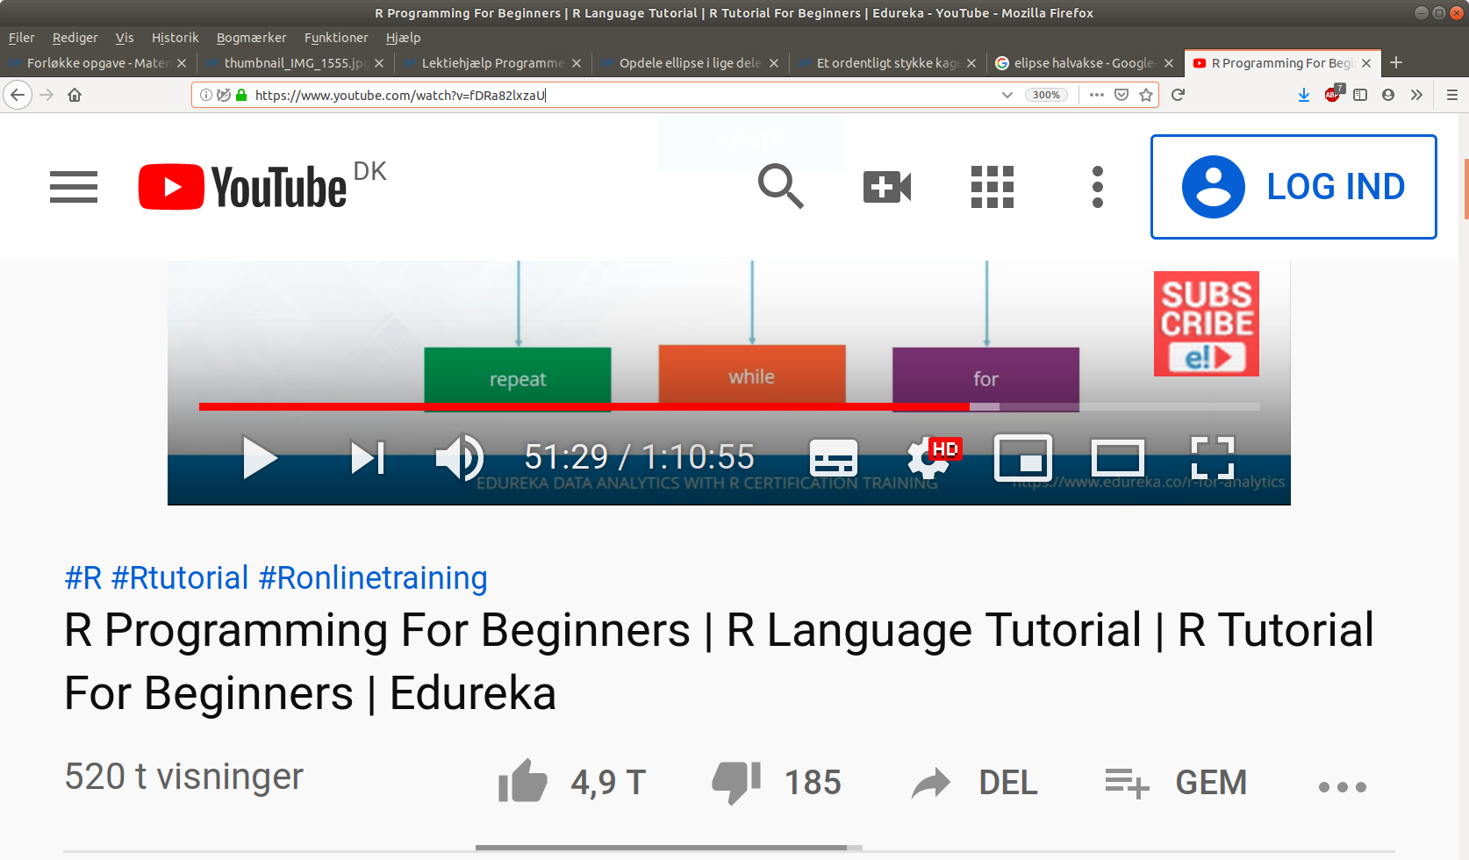
Task: Expand the URL history dropdown
Action: [x=1007, y=95]
